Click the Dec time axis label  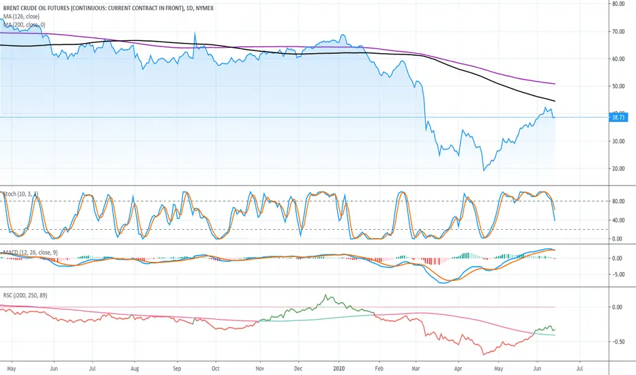click(298, 368)
